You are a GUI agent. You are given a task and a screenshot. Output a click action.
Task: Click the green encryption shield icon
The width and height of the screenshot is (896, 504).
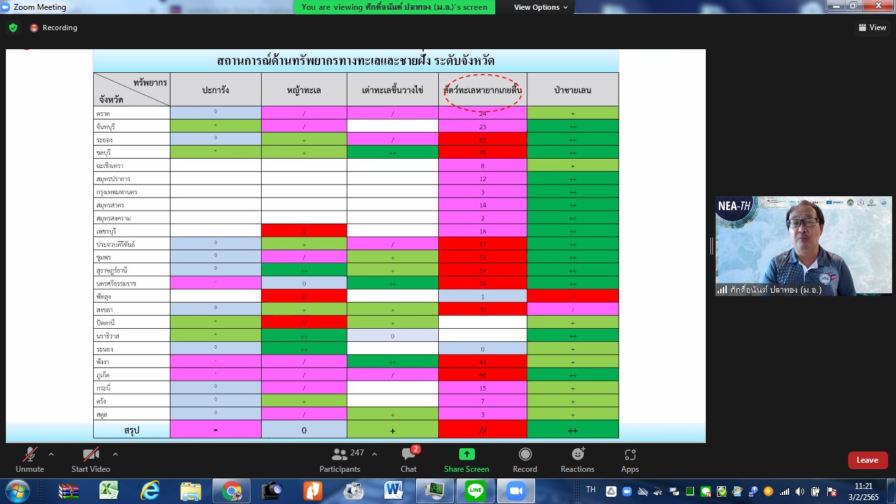click(13, 28)
